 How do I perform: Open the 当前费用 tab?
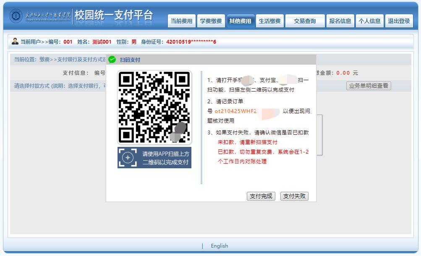coord(181,21)
